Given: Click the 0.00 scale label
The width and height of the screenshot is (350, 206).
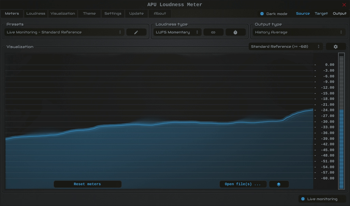Looking at the screenshot, I should (330, 65).
